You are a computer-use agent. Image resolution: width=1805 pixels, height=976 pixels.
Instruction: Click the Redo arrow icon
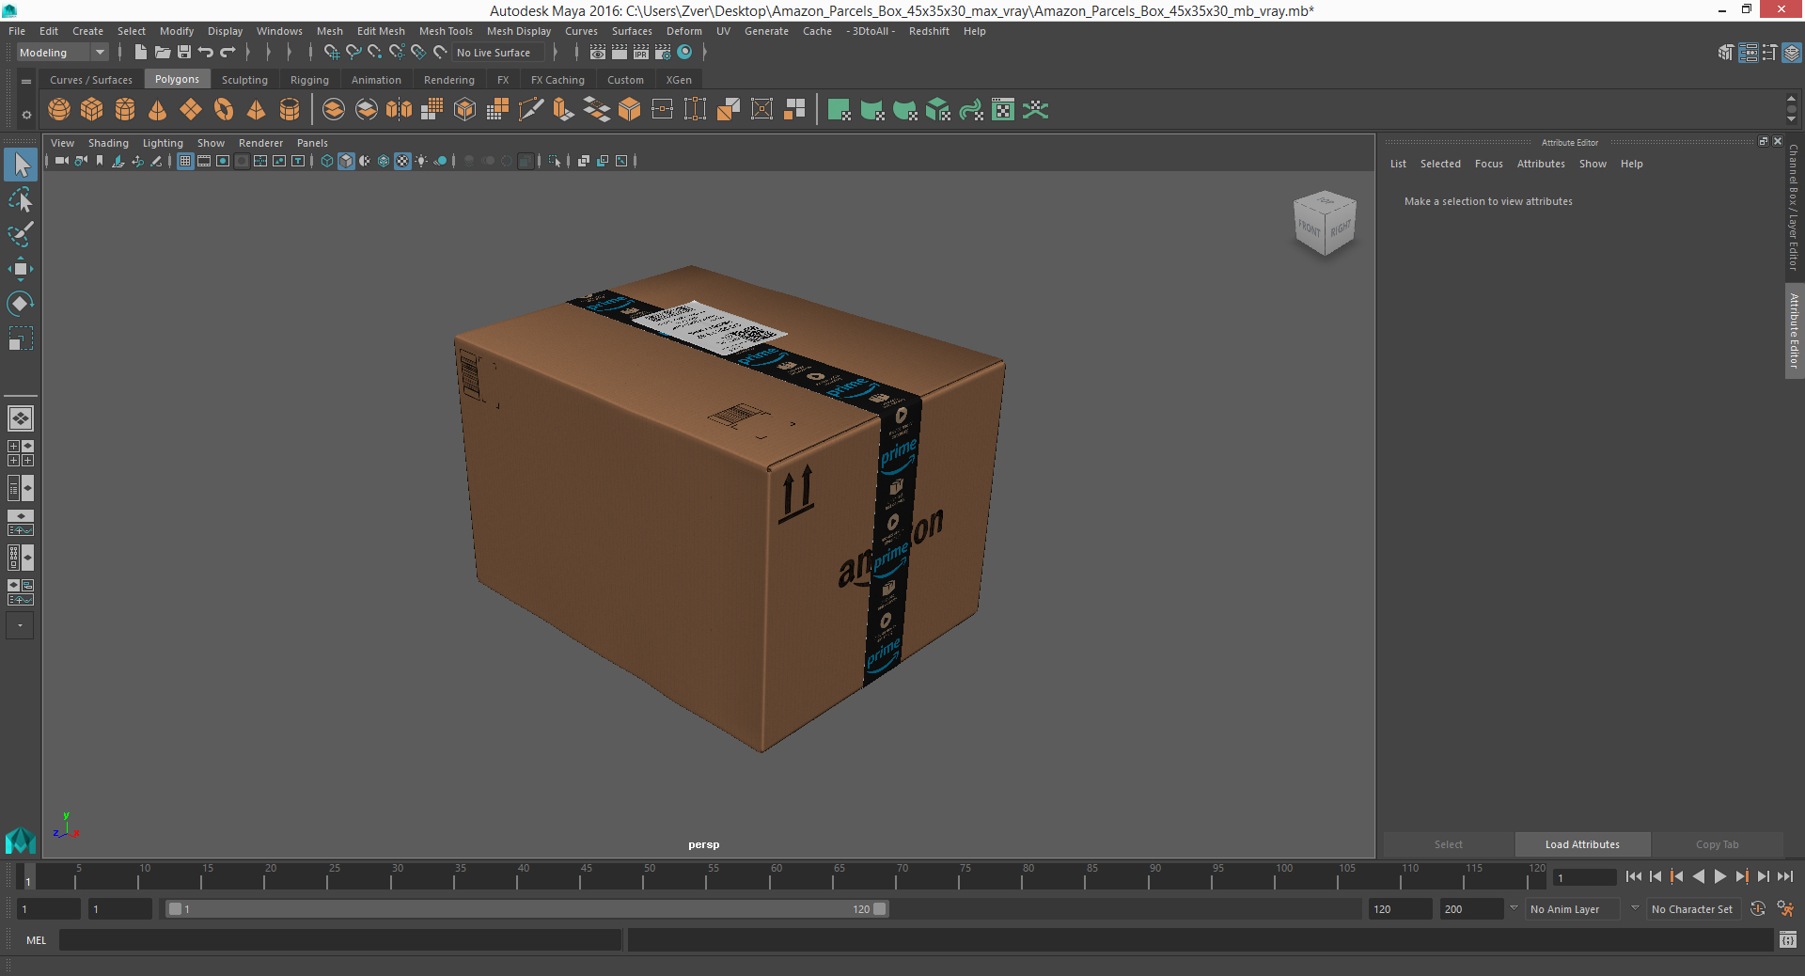pyautogui.click(x=228, y=53)
